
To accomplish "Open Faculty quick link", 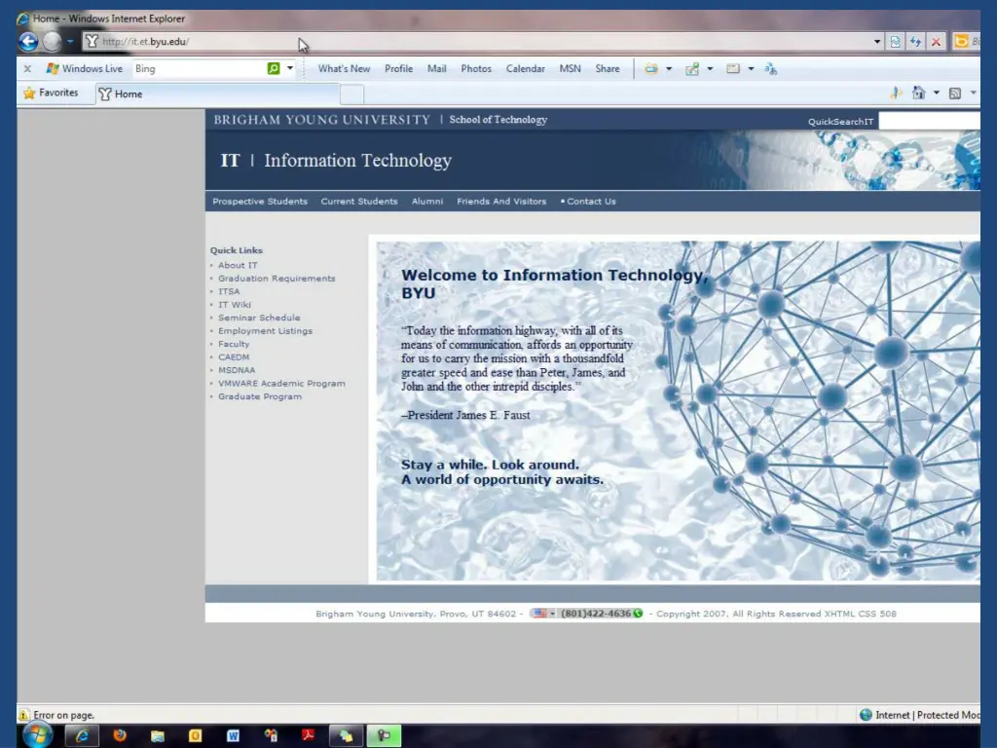I will point(234,344).
